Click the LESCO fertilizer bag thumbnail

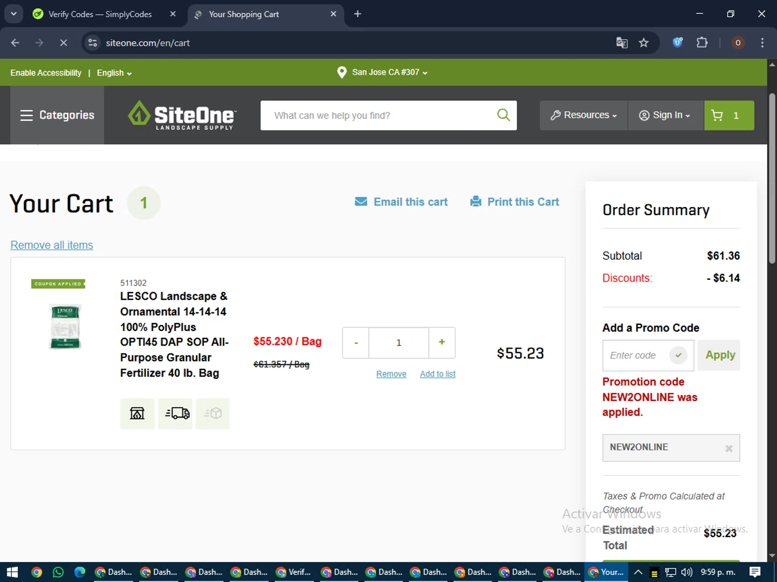(x=65, y=326)
